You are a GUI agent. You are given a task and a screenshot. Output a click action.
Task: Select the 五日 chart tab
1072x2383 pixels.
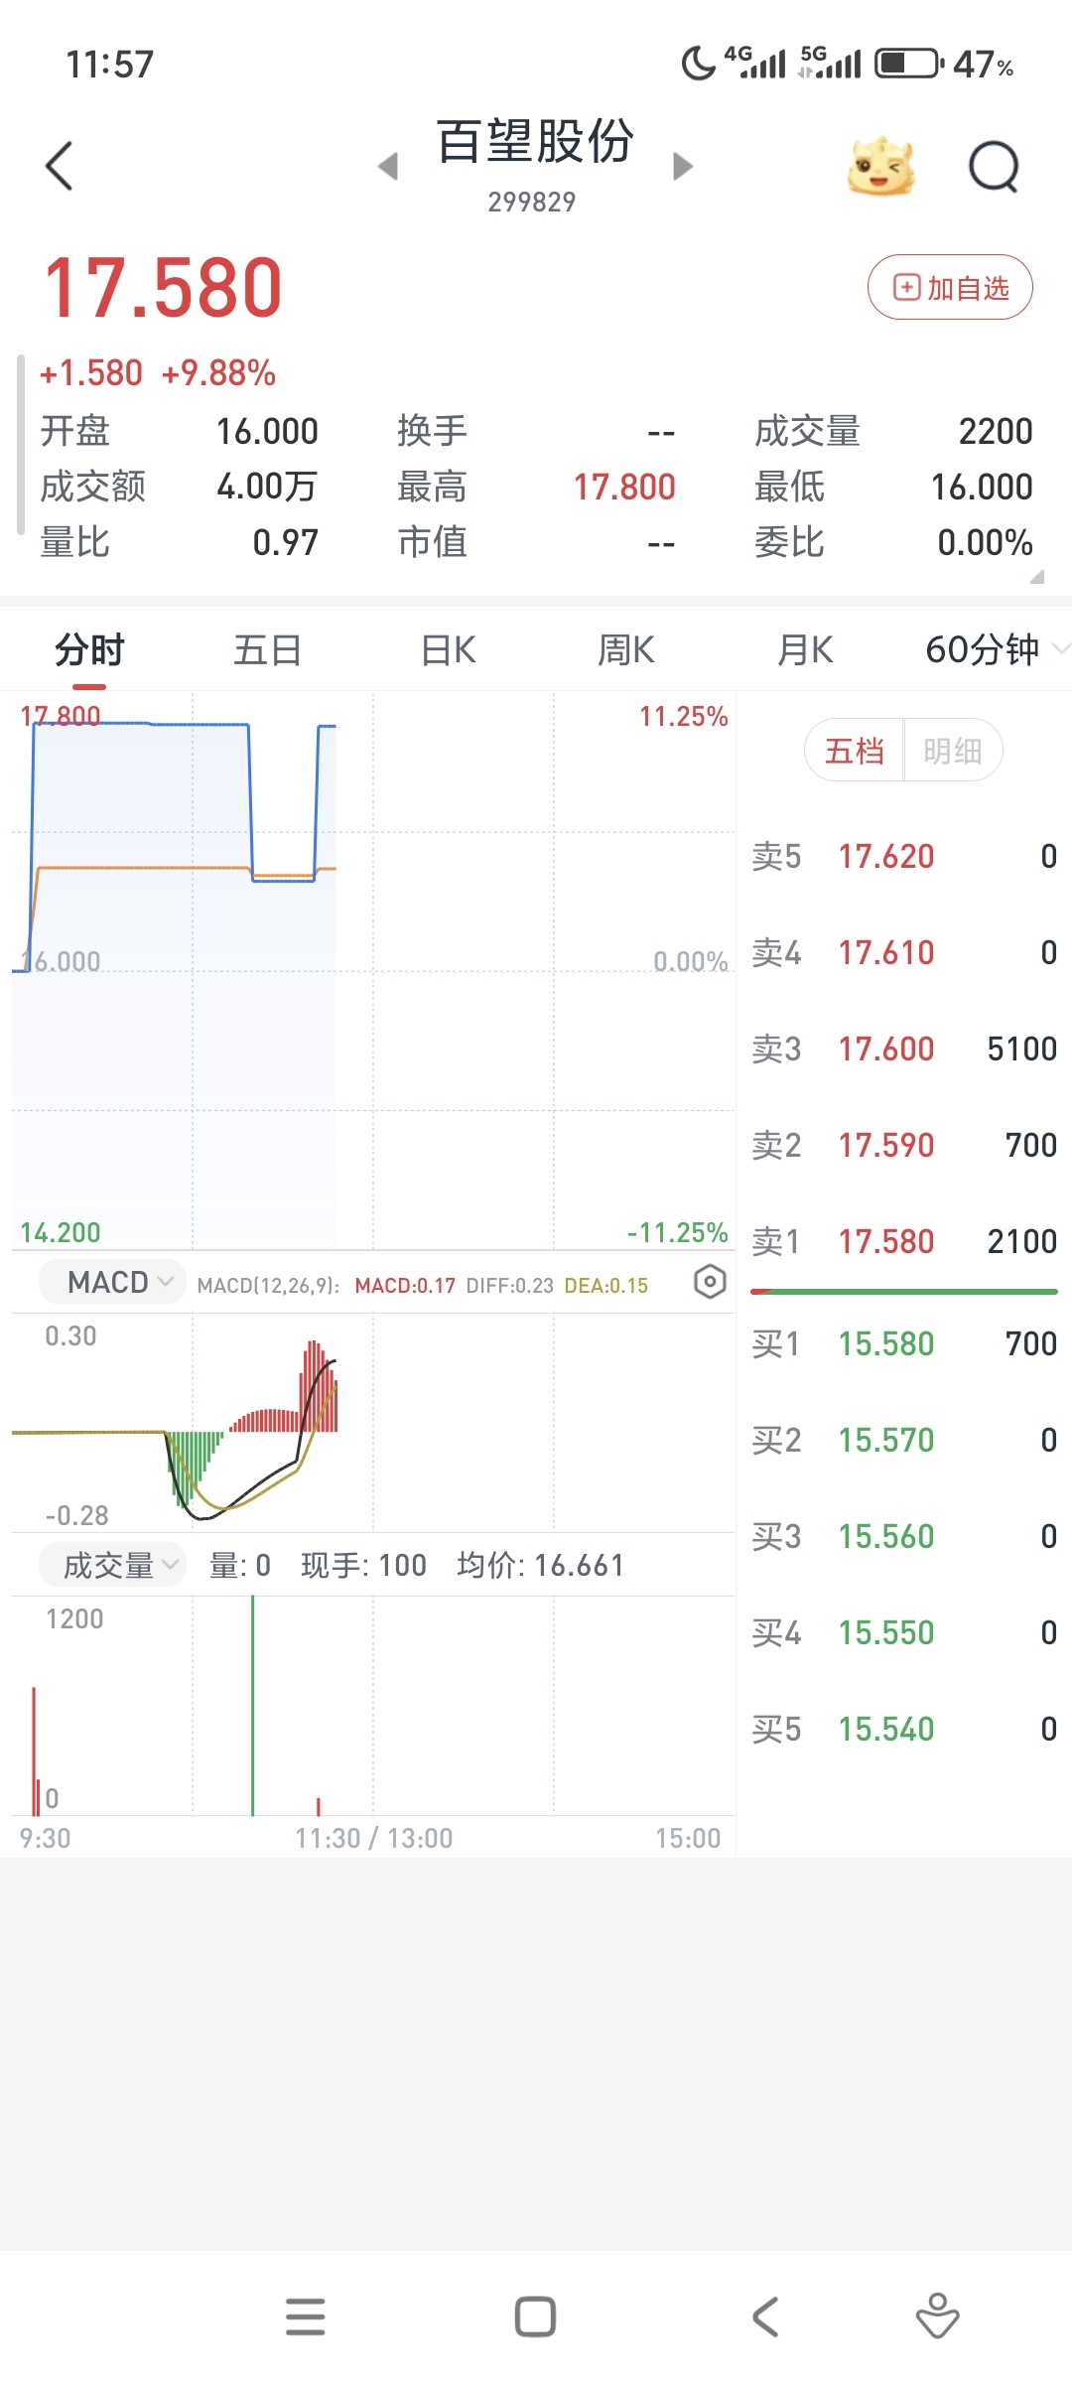[x=267, y=650]
